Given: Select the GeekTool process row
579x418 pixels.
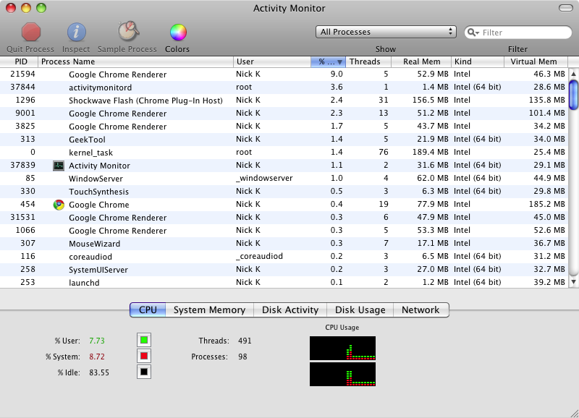Looking at the screenshot, I should (x=284, y=140).
